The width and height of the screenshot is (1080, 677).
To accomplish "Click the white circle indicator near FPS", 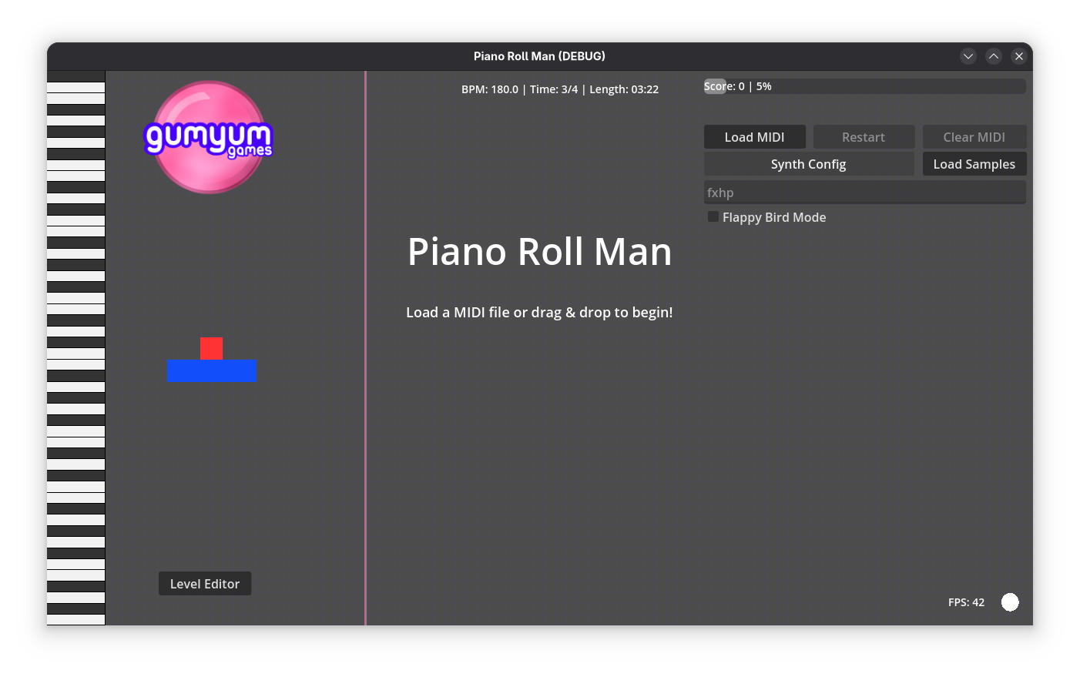I will click(x=1010, y=602).
